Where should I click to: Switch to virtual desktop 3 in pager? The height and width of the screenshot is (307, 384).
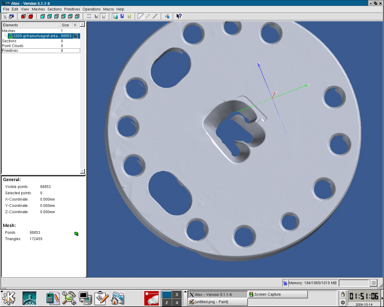pyautogui.click(x=177, y=294)
